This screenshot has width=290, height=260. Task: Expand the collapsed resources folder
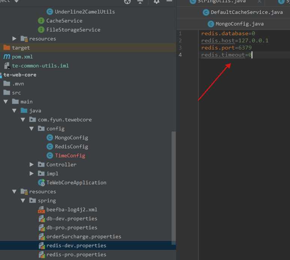point(14,39)
